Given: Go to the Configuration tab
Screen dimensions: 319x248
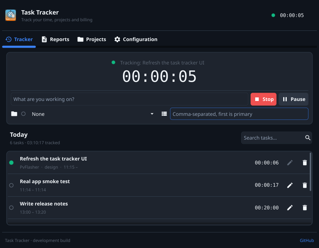Looking at the screenshot, I should tap(136, 39).
